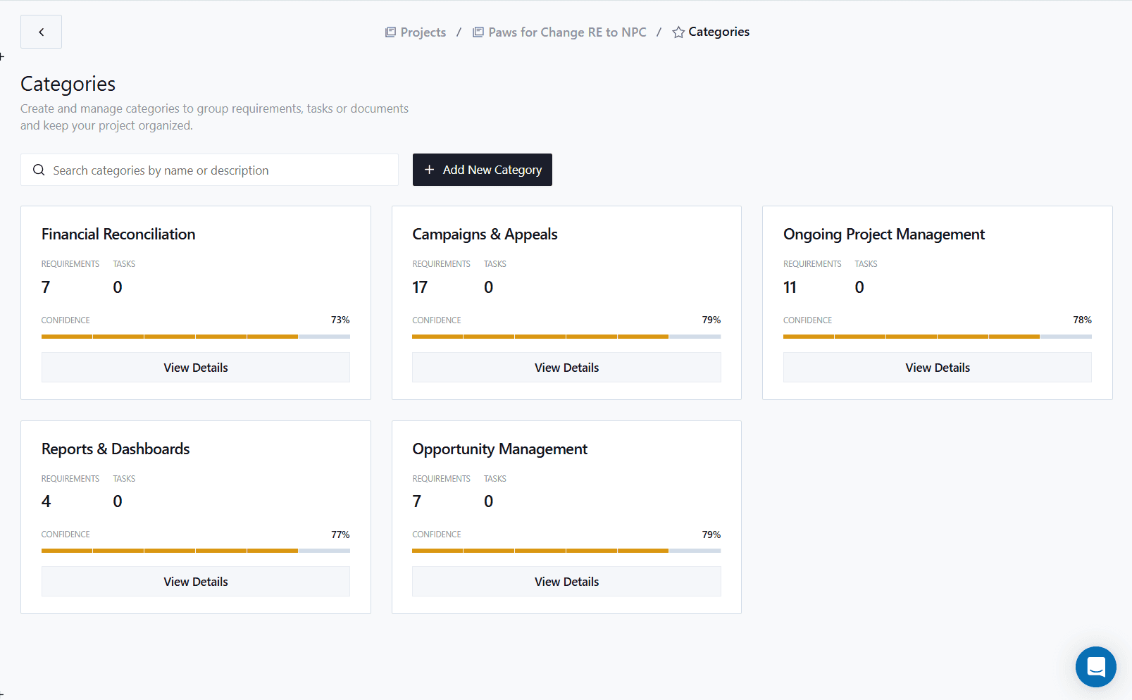Click the magnifier icon in the search bar
Image resolution: width=1132 pixels, height=700 pixels.
tap(39, 170)
